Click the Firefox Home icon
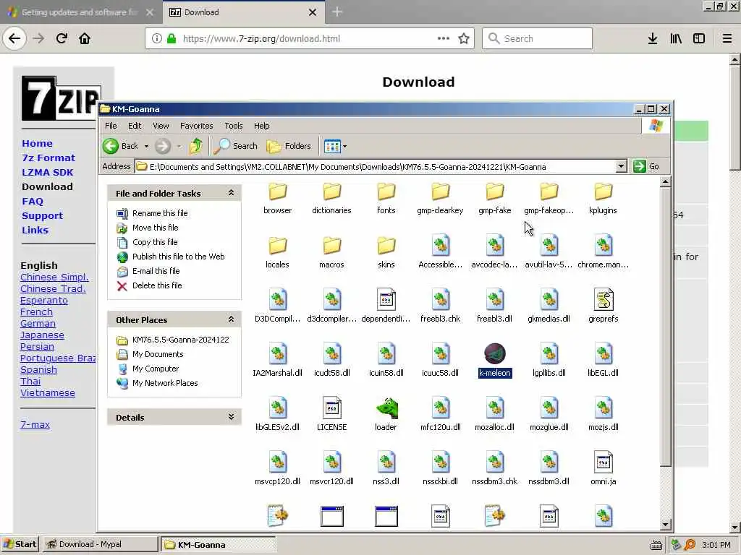 [x=85, y=39]
